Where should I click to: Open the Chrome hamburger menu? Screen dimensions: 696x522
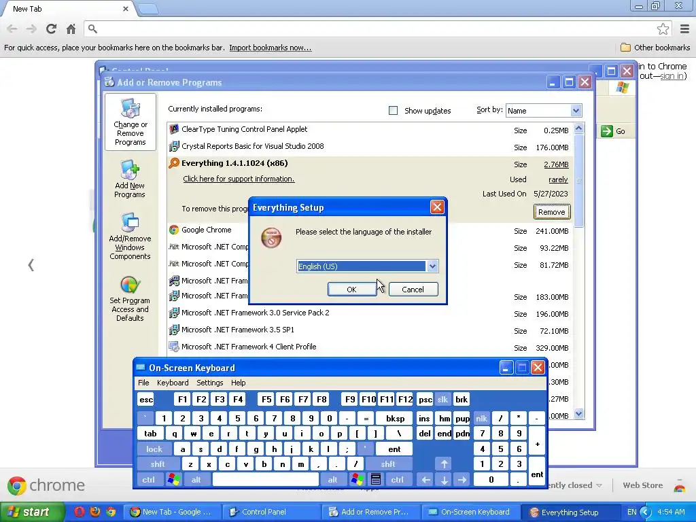point(684,29)
